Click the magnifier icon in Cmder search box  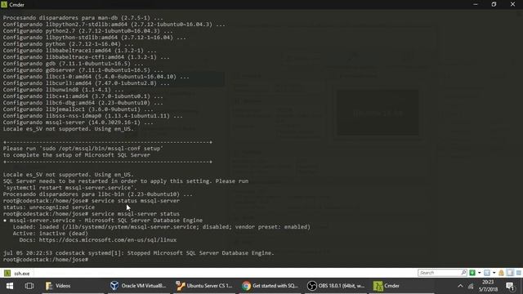463,273
